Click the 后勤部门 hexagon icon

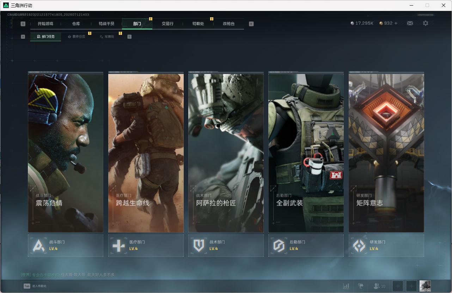(279, 245)
